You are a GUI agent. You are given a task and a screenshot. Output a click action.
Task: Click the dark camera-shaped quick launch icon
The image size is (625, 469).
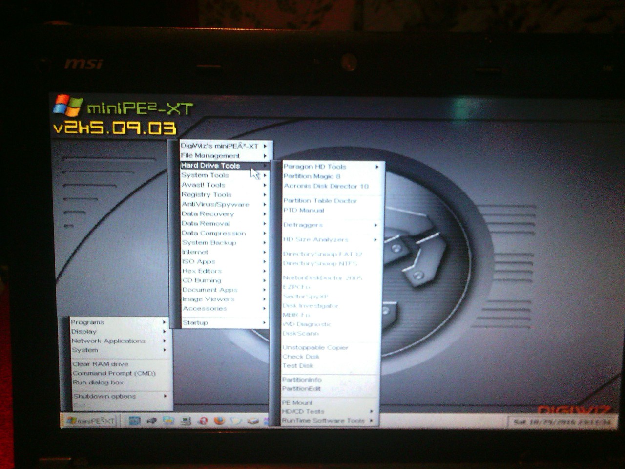[x=151, y=420]
